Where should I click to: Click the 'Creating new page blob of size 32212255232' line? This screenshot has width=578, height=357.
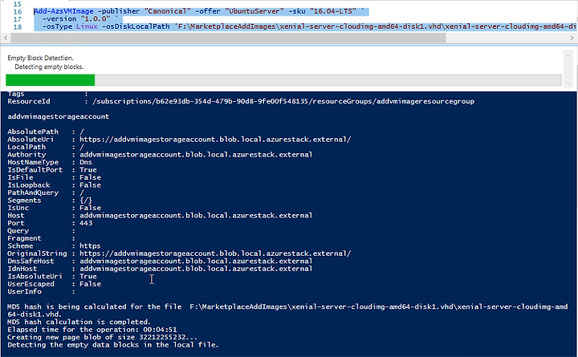click(x=102, y=338)
